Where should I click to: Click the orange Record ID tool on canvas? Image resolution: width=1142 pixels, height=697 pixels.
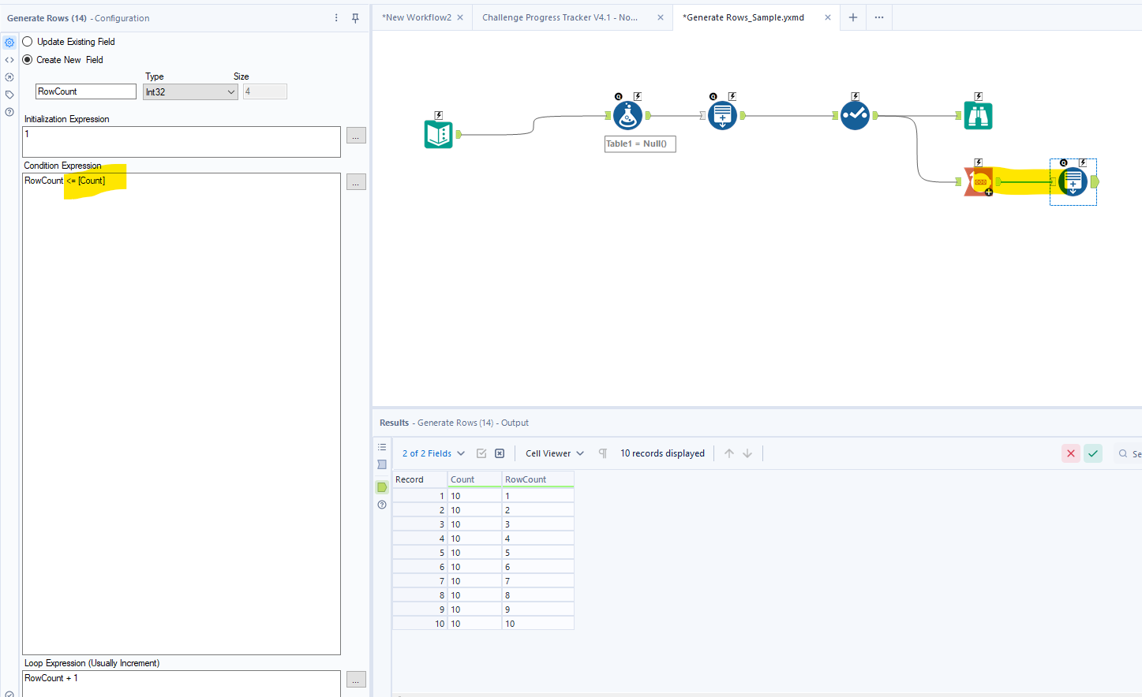click(978, 181)
